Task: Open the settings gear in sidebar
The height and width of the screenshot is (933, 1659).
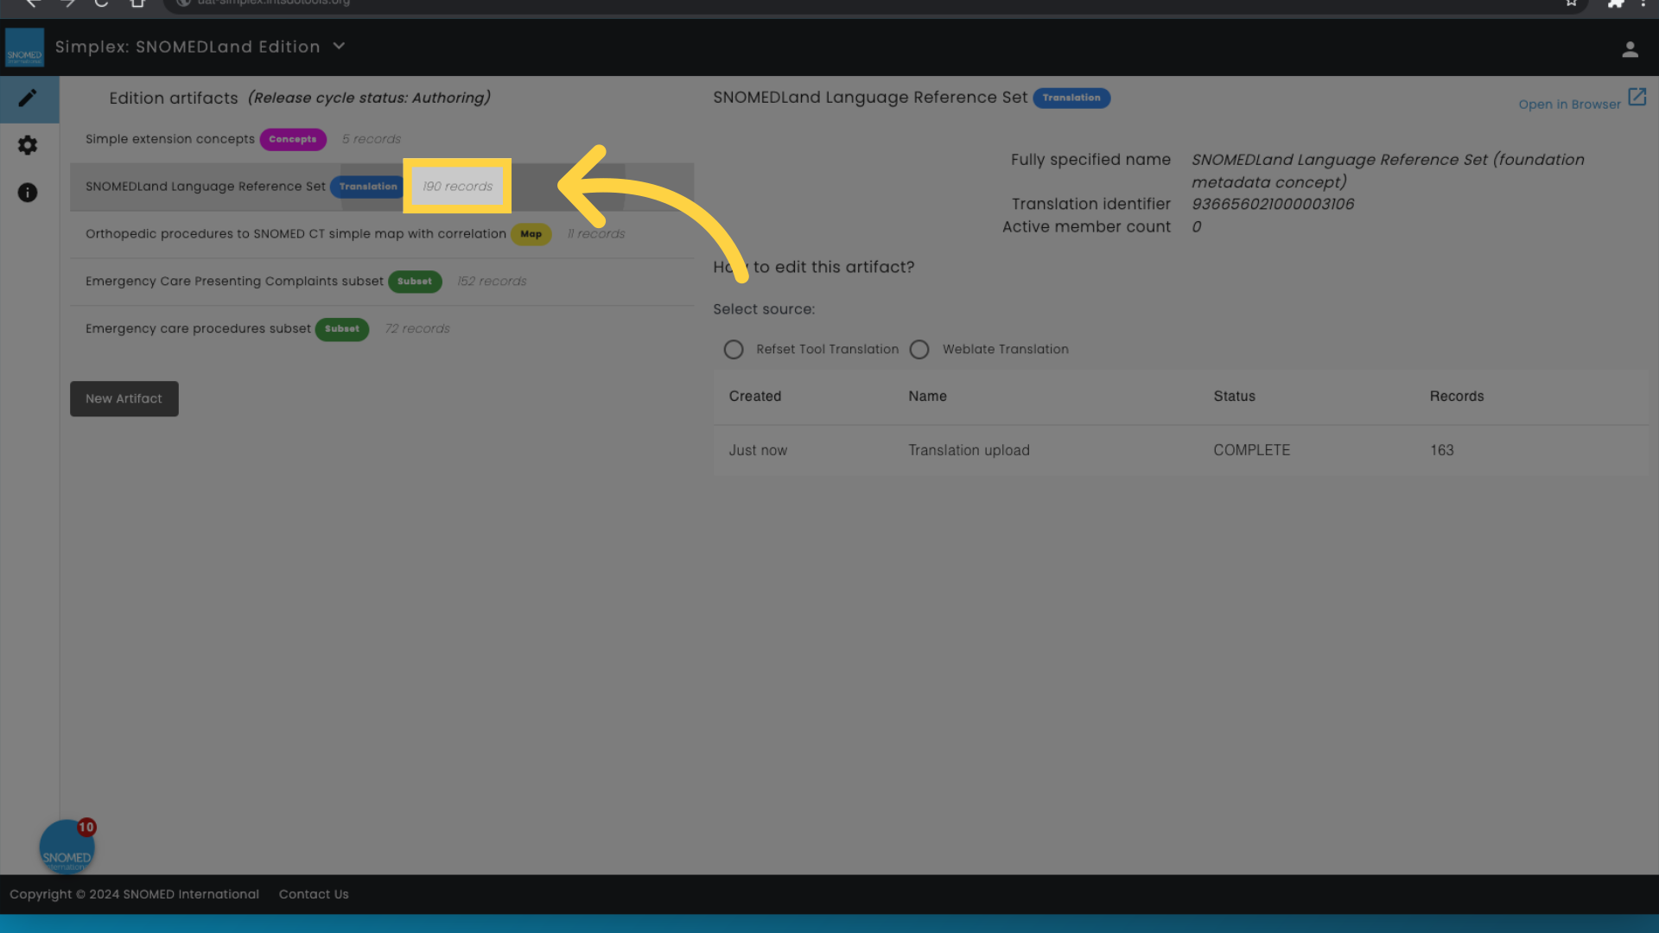Action: [28, 145]
